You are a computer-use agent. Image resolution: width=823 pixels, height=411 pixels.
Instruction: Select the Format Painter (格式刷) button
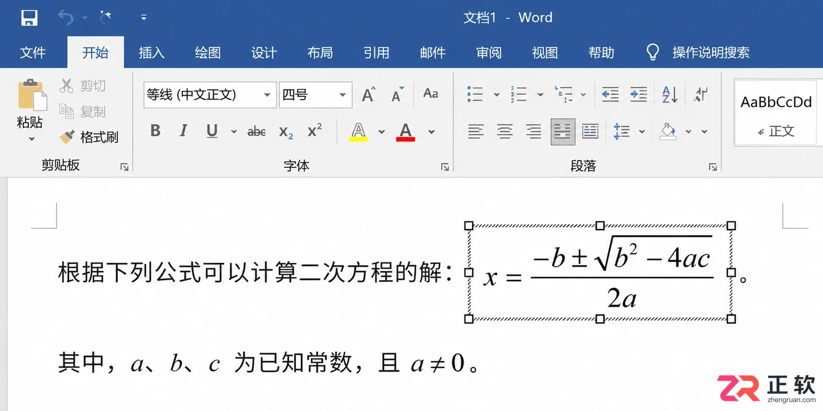[x=89, y=137]
